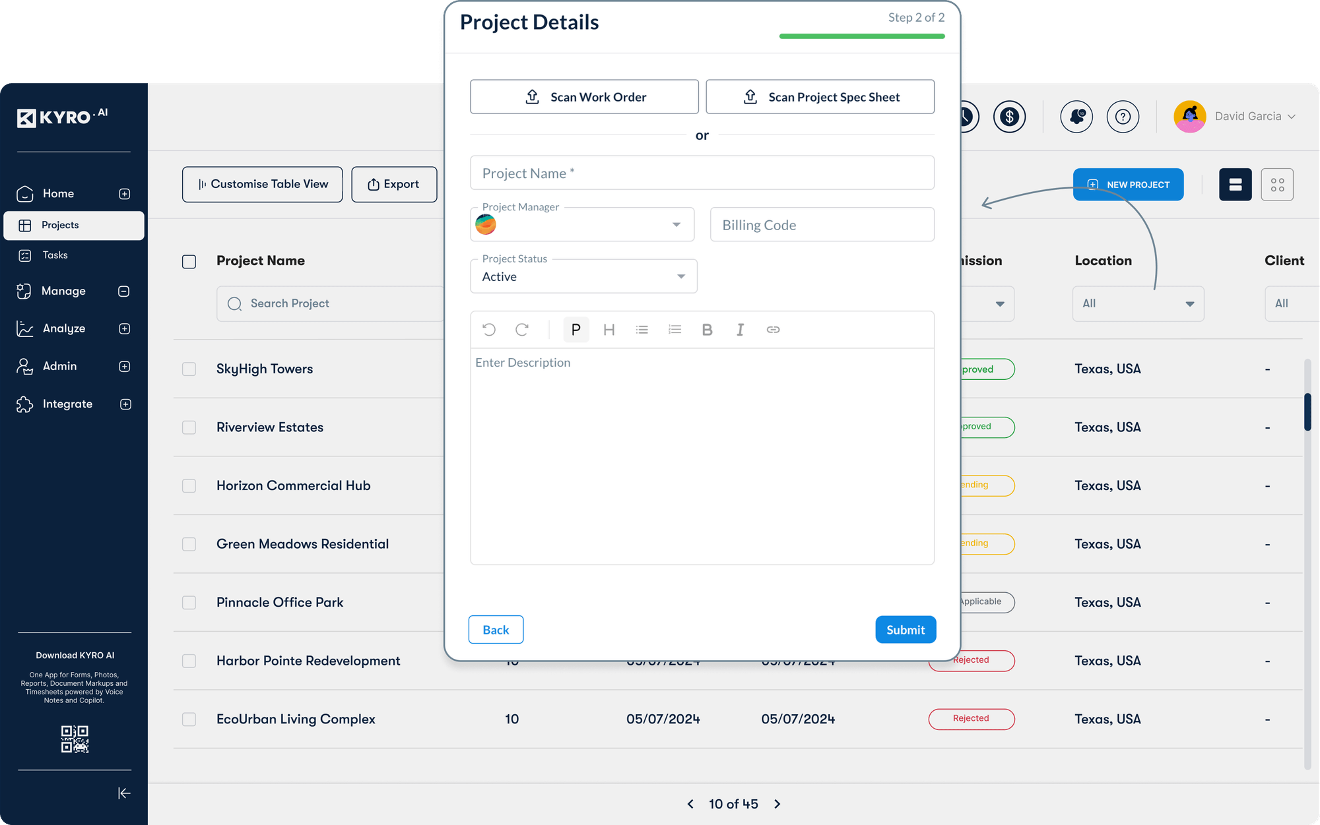The width and height of the screenshot is (1320, 825).
Task: Expand the Project Manager dropdown
Action: (x=676, y=224)
